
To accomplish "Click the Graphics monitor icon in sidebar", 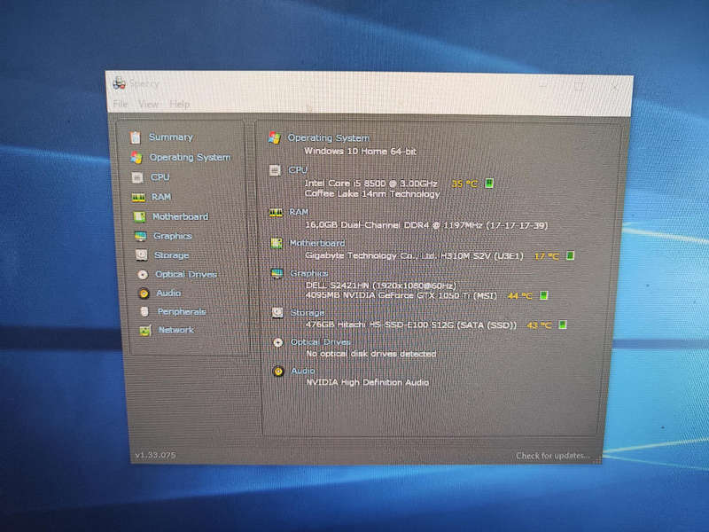I will click(x=141, y=236).
